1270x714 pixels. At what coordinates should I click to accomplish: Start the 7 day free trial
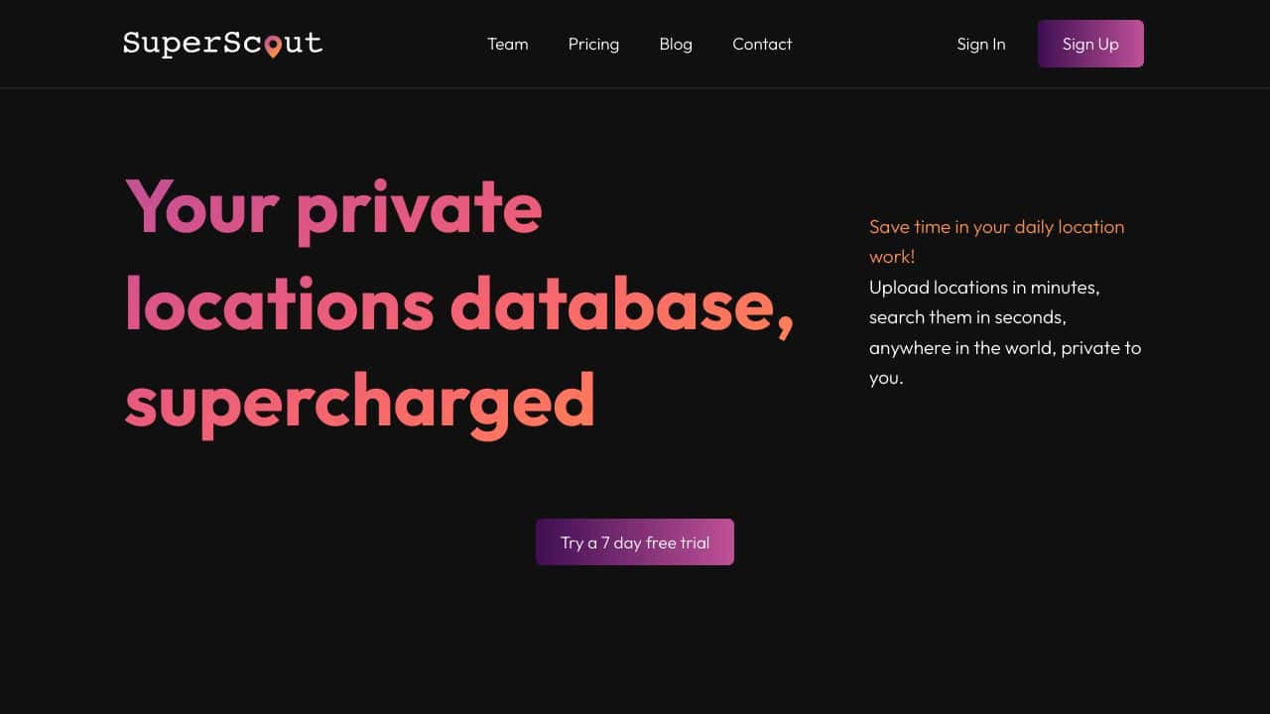pos(635,542)
